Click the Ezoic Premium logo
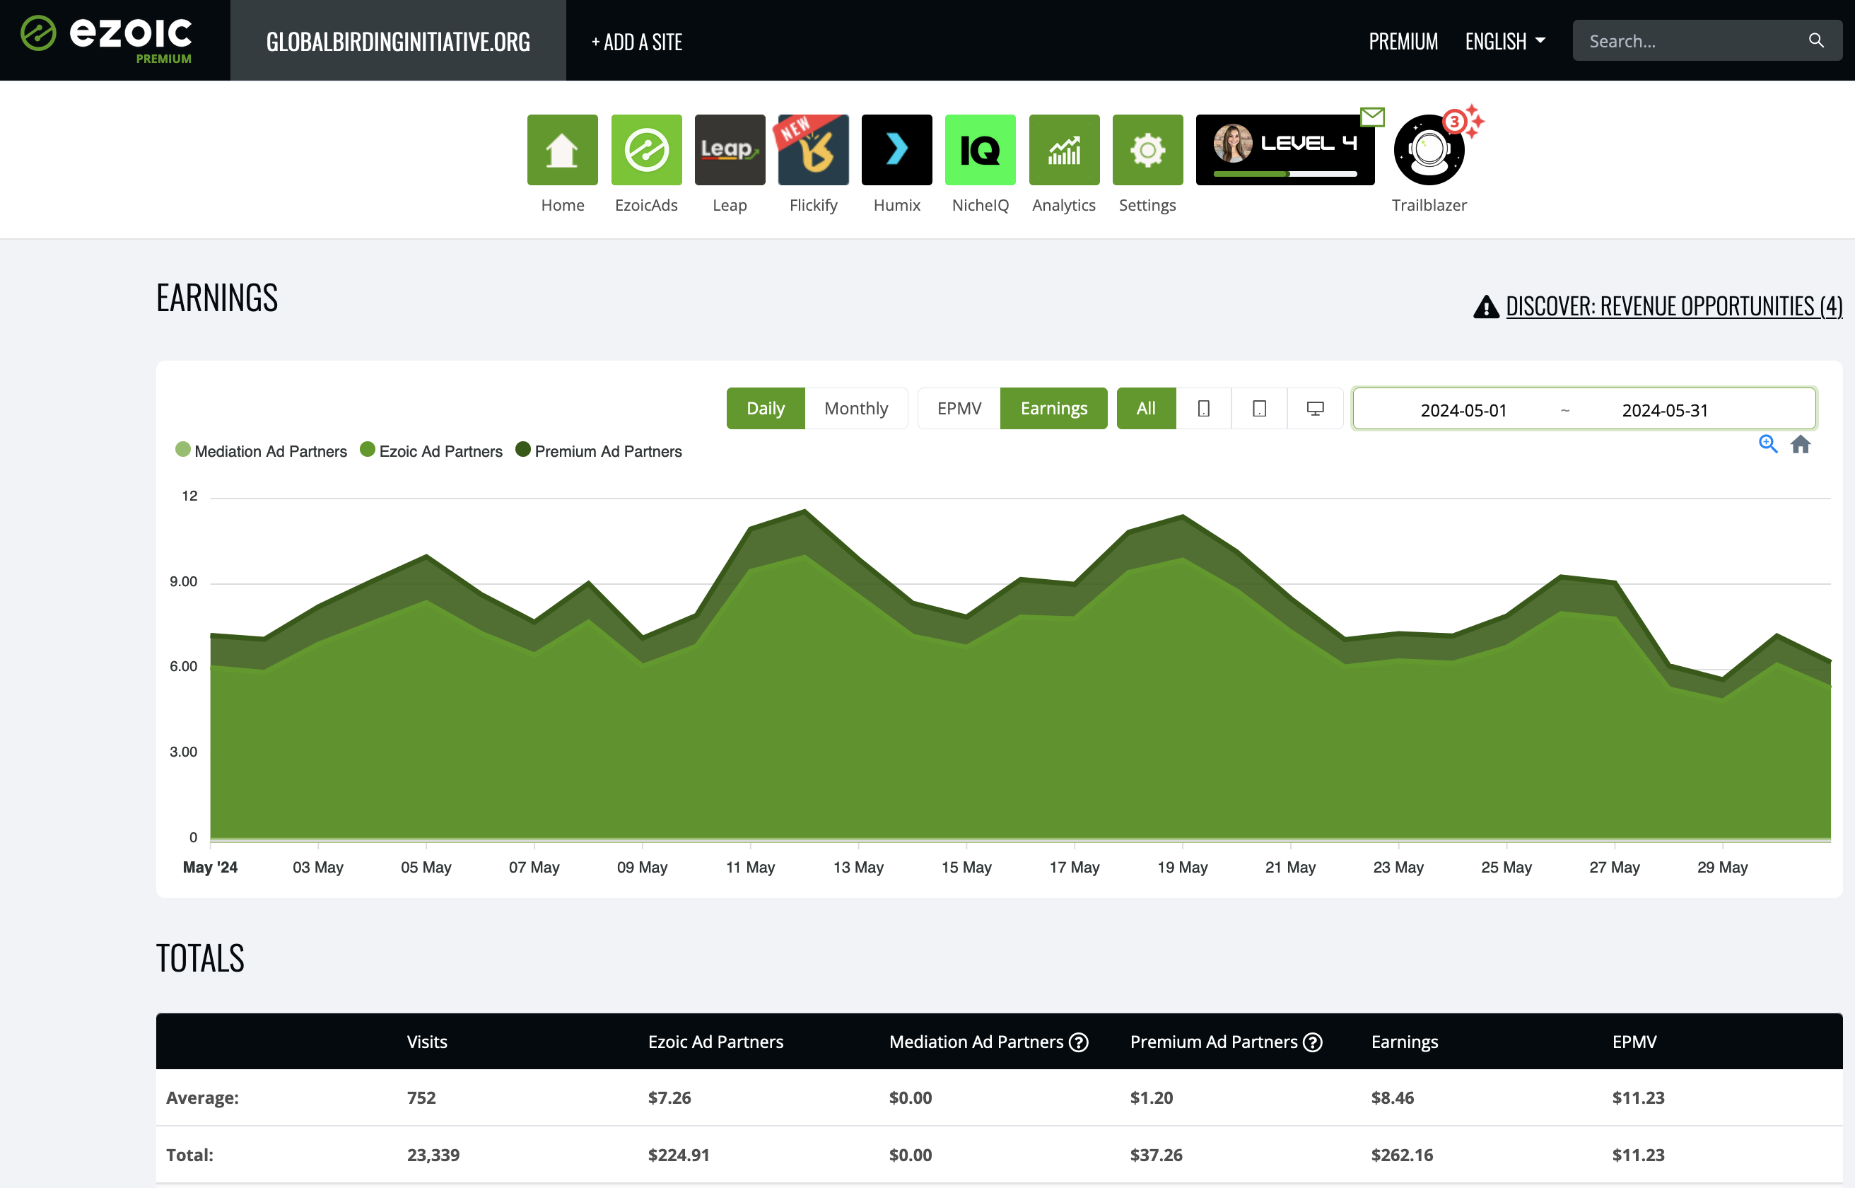This screenshot has width=1855, height=1188. (x=107, y=40)
